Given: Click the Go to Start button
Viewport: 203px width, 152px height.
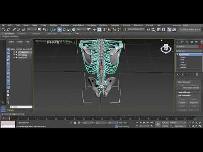Looking at the screenshot, I should (137, 123).
